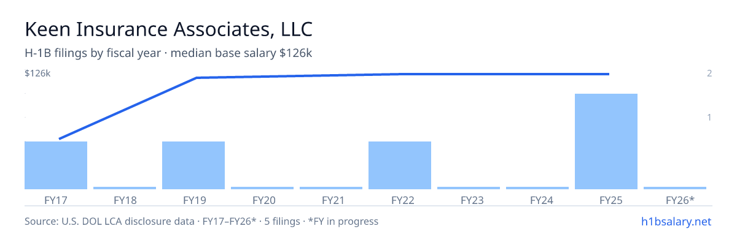Screen dimensions: 737x245
Task: Open the h1bsalary.net link
Action: tap(676, 221)
